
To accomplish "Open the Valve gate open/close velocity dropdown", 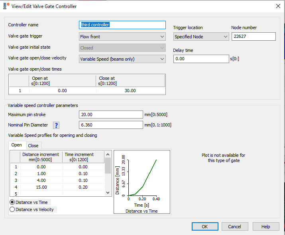I will 122,59.
